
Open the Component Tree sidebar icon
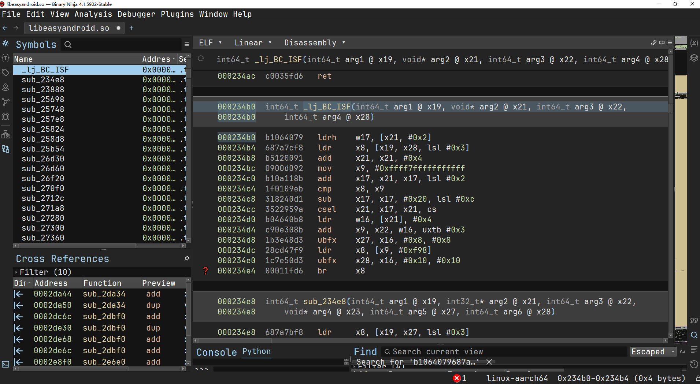[x=5, y=134]
